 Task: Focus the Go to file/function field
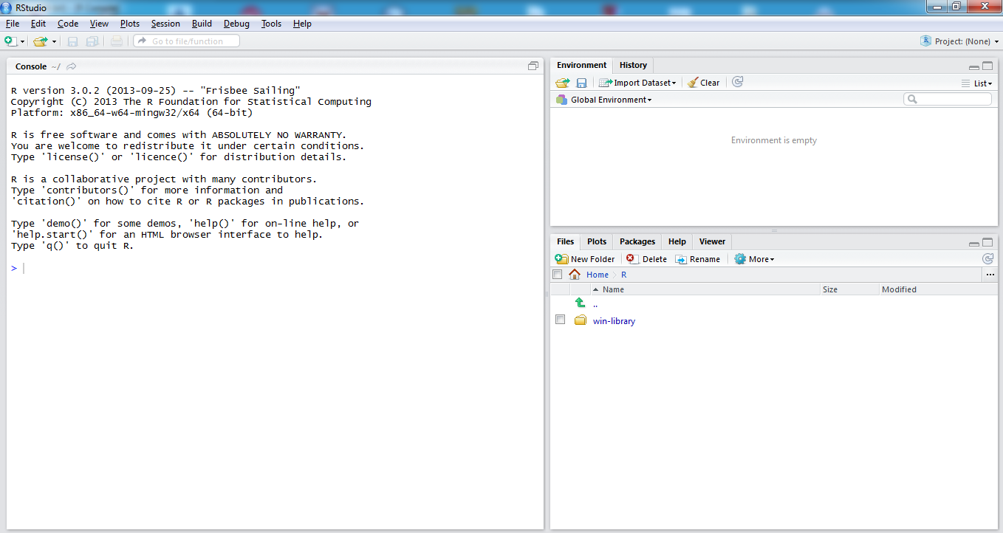click(186, 41)
